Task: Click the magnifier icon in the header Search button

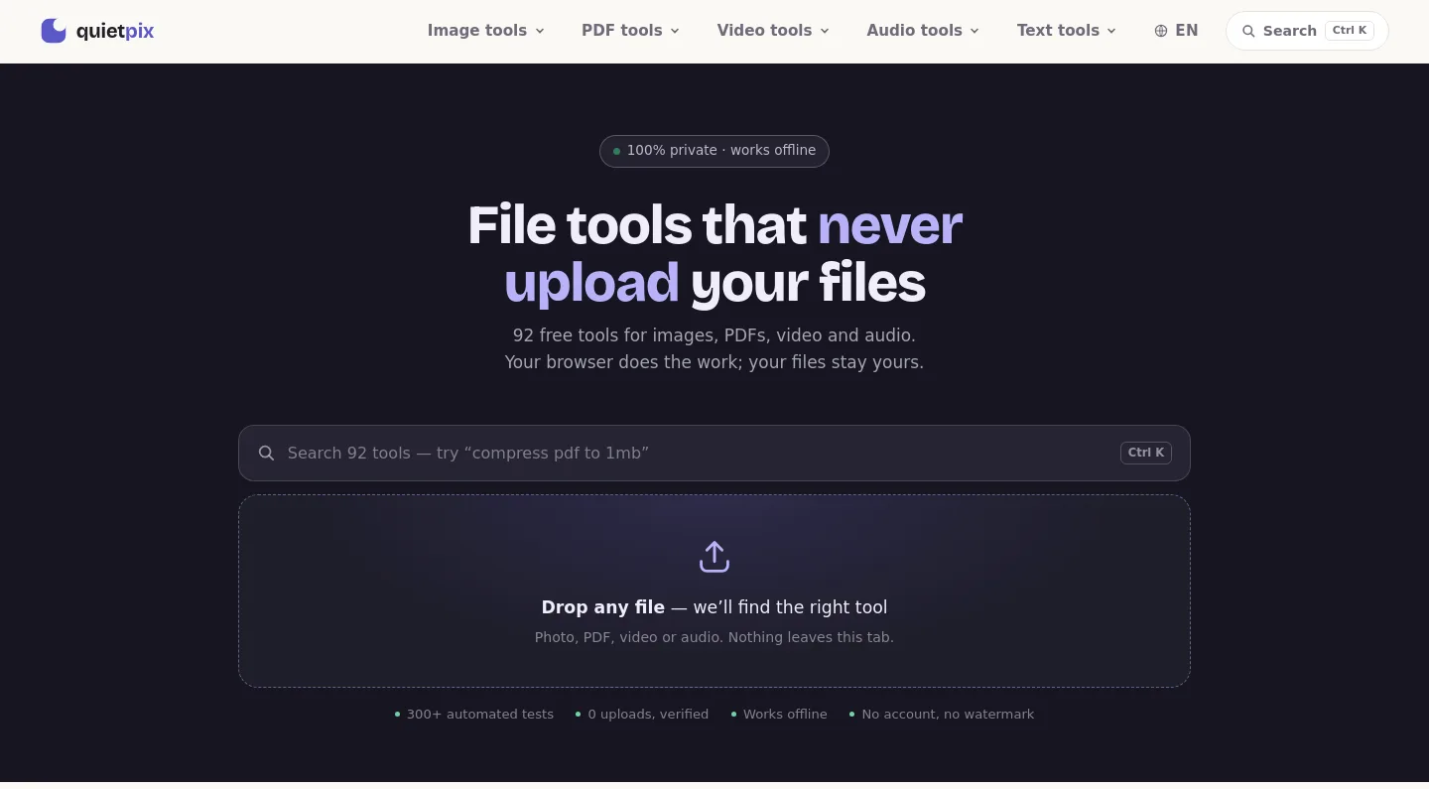Action: pos(1248,31)
